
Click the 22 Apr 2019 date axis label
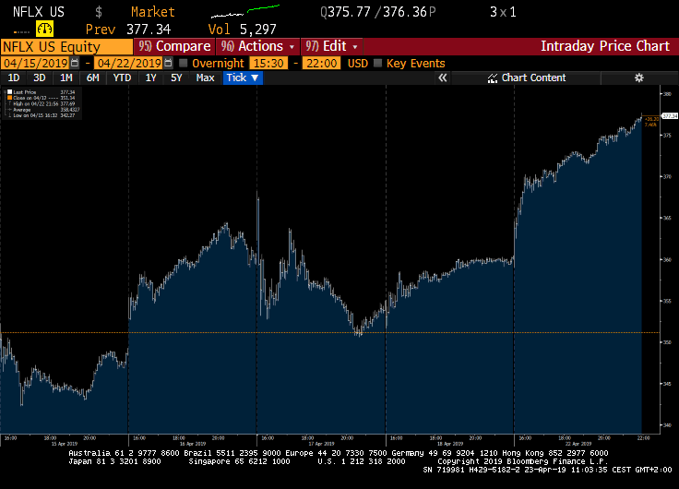point(578,444)
